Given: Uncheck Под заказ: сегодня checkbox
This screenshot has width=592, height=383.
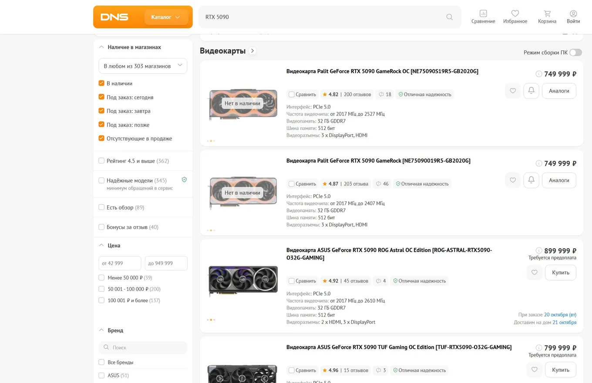Looking at the screenshot, I should point(101,97).
